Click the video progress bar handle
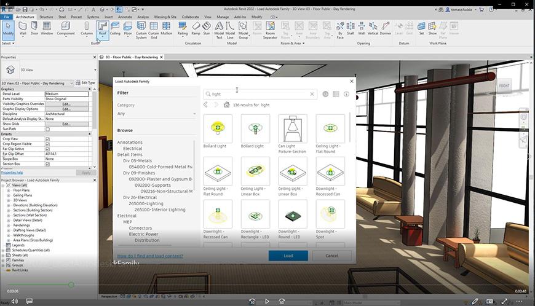The width and height of the screenshot is (535, 306). pos(71,284)
